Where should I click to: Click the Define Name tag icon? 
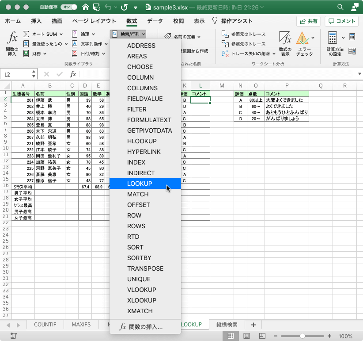168,36
